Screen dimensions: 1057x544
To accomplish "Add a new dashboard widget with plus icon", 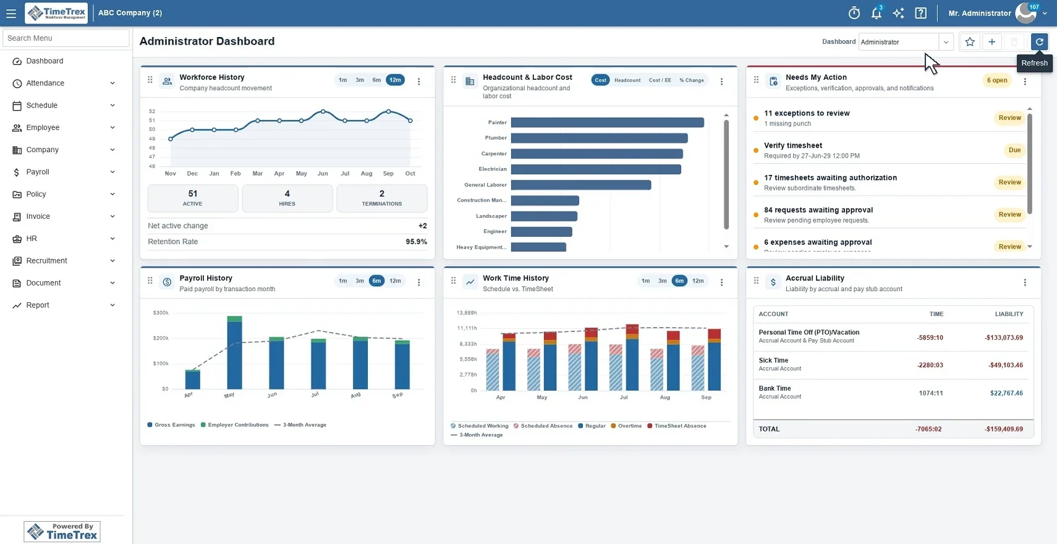I will click(x=992, y=42).
